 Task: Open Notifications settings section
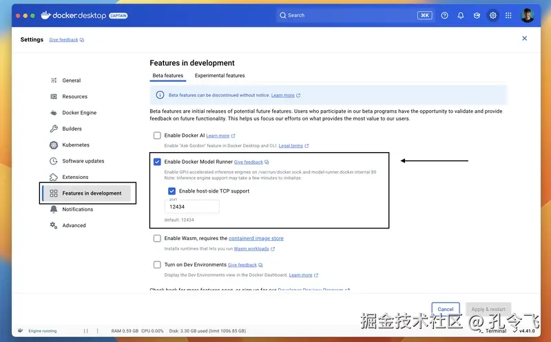coord(78,209)
